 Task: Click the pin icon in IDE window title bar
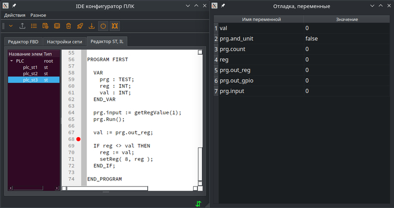[x=14, y=6]
